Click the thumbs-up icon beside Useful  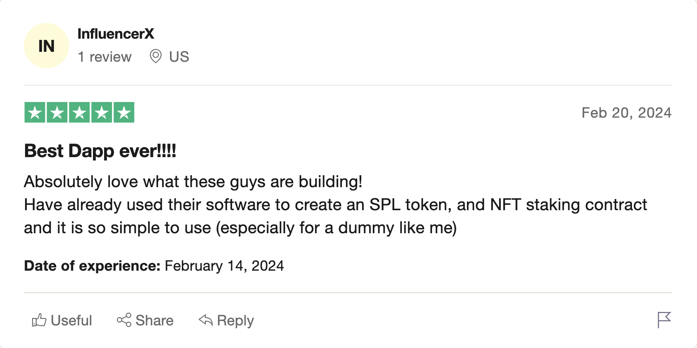point(39,320)
